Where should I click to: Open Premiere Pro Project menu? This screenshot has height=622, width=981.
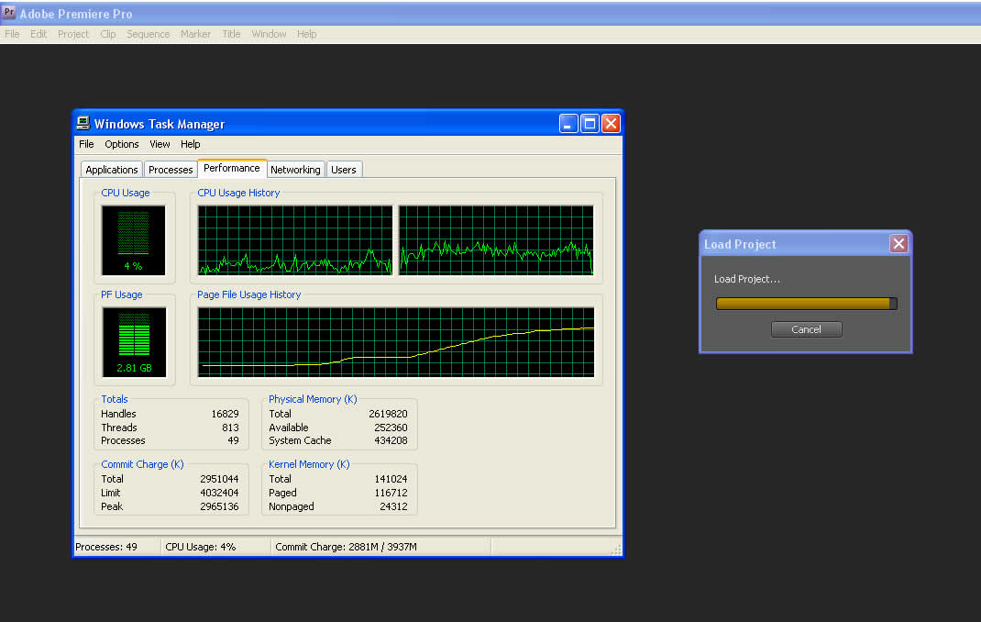pyautogui.click(x=73, y=34)
